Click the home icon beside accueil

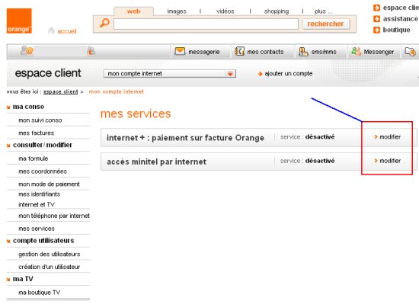pyautogui.click(x=51, y=30)
